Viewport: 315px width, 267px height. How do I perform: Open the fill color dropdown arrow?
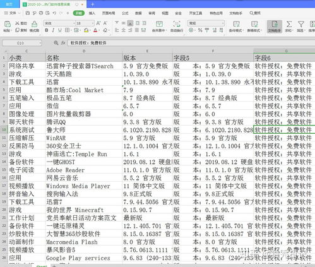(x=90, y=30)
